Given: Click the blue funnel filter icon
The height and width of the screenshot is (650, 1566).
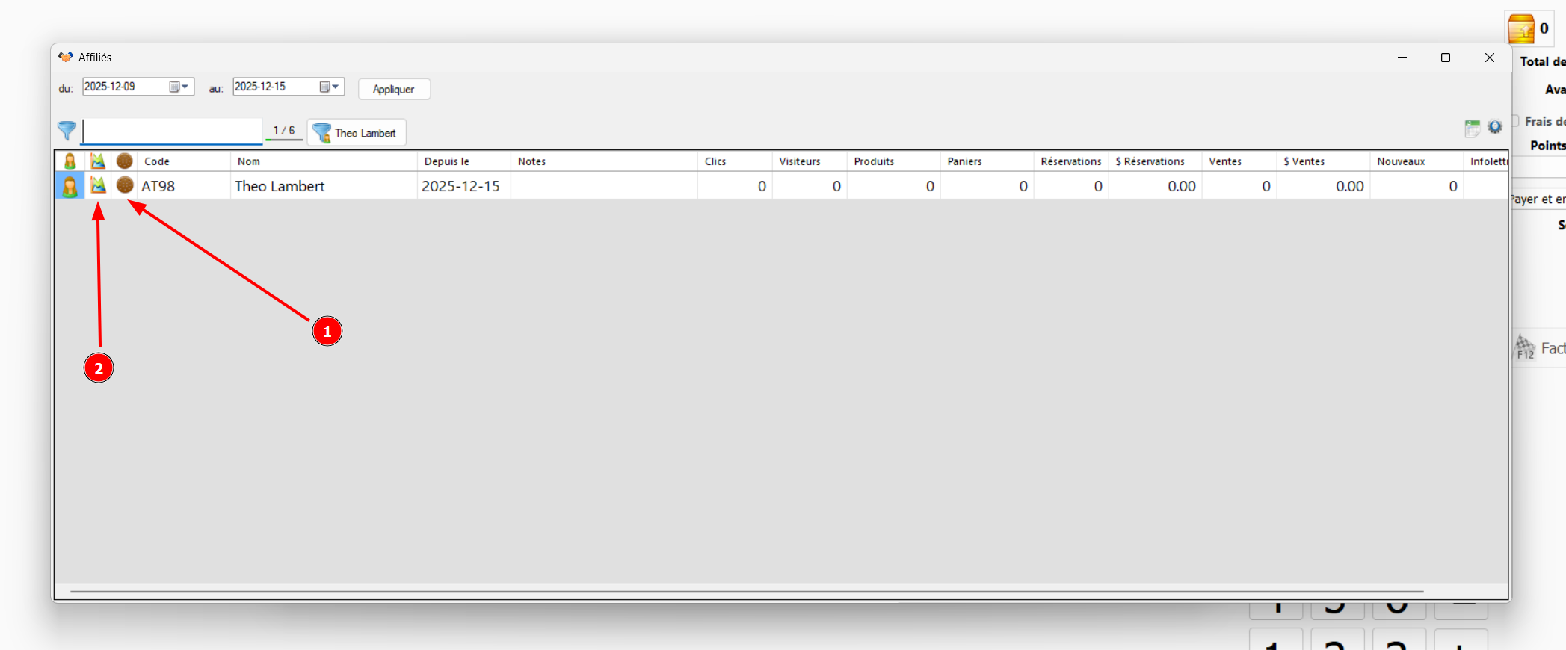Looking at the screenshot, I should coord(67,131).
